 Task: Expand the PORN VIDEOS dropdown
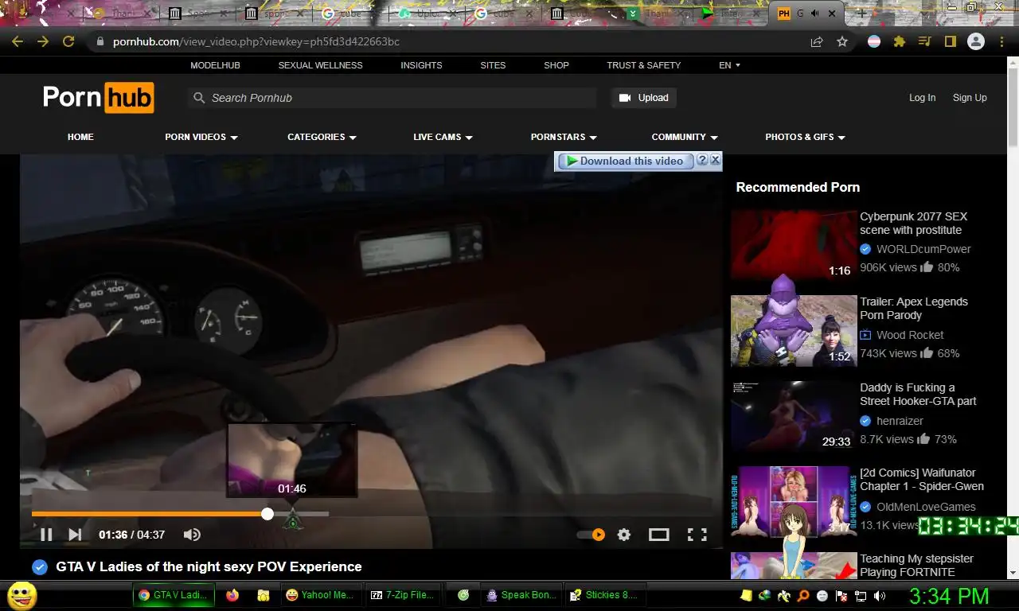(x=201, y=137)
